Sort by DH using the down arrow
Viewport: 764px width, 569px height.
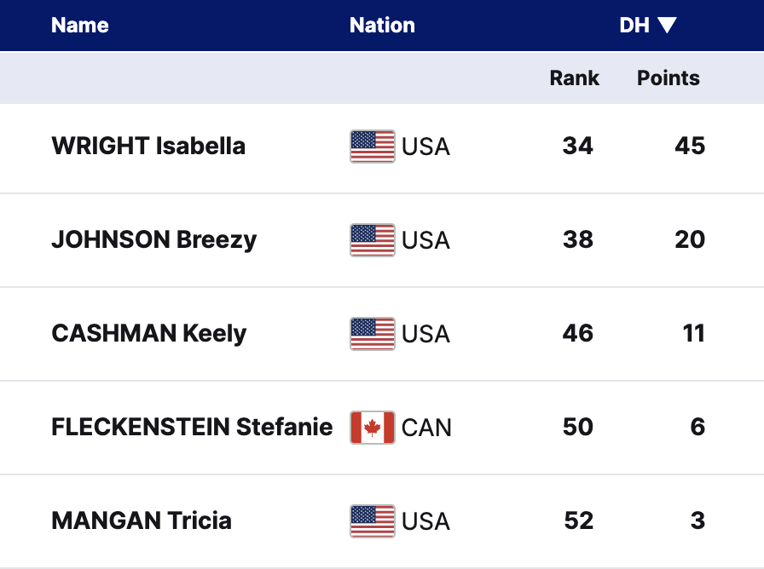tap(667, 26)
